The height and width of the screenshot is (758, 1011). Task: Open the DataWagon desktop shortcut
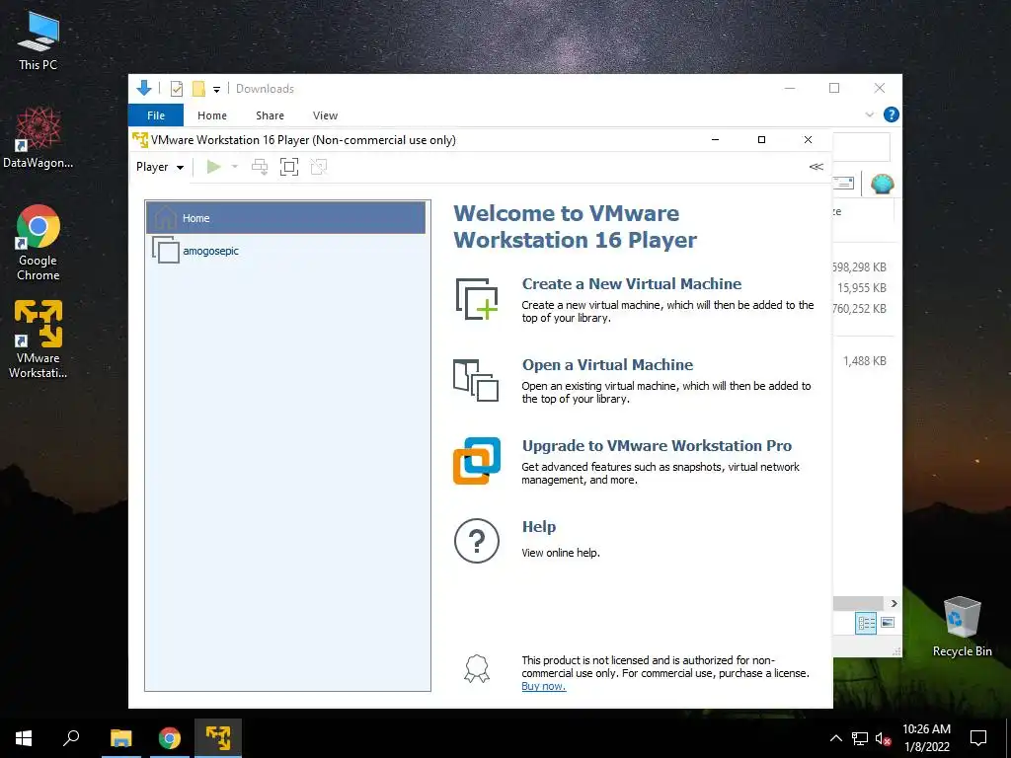(x=39, y=138)
